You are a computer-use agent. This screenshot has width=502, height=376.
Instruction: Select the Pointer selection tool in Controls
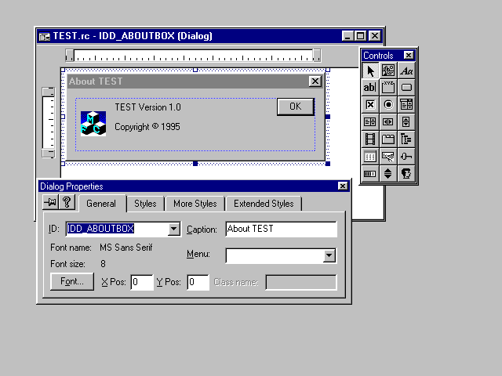tap(370, 70)
